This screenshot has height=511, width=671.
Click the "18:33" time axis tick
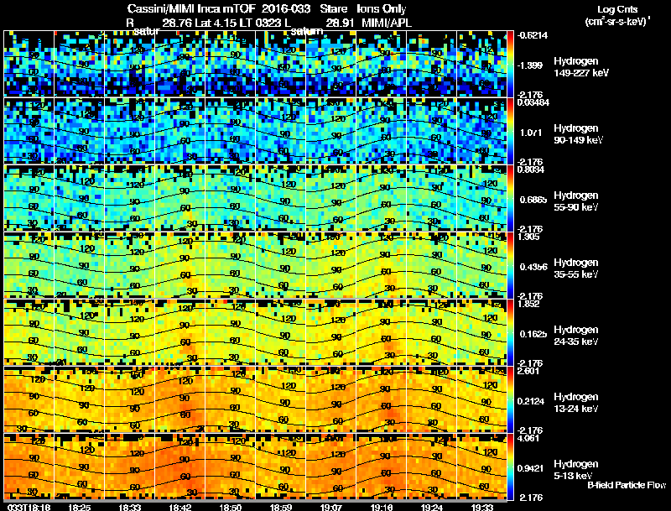point(130,507)
